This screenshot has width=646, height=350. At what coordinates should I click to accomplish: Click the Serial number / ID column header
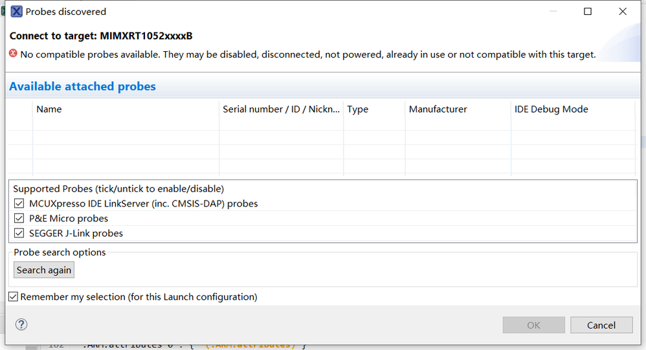point(281,109)
